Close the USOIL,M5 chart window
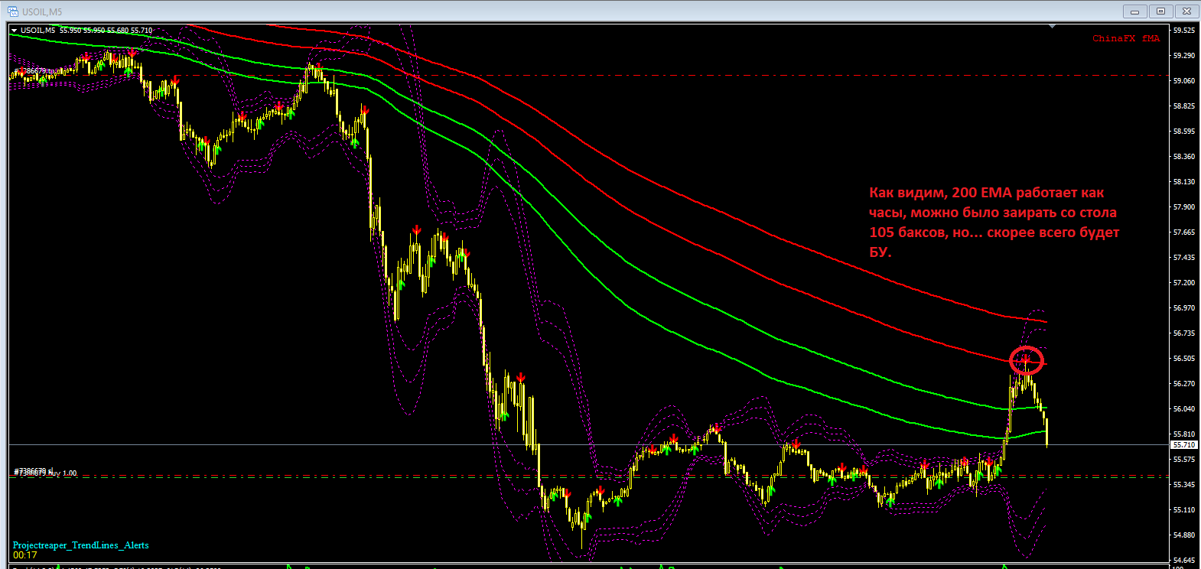The width and height of the screenshot is (1201, 569). pos(1186,11)
